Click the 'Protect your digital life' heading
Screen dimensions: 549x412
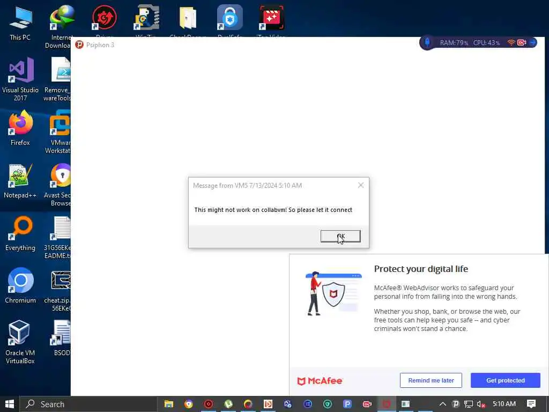421,269
